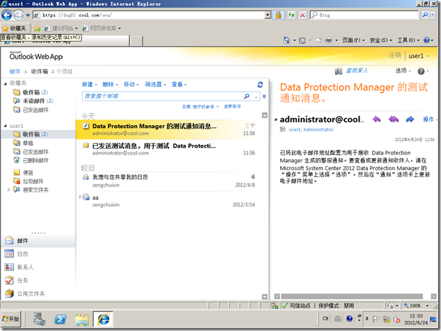Open the 选项 dropdown in header
Image resolution: width=441 pixels, height=331 pixels.
coord(403,71)
